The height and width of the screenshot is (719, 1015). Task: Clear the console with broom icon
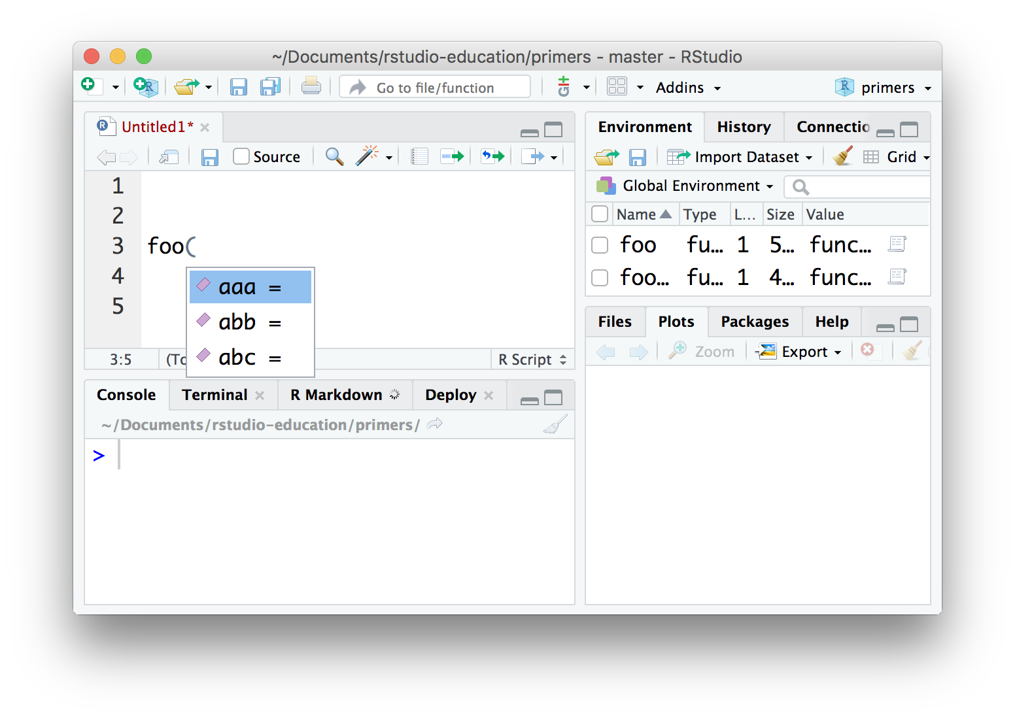555,425
